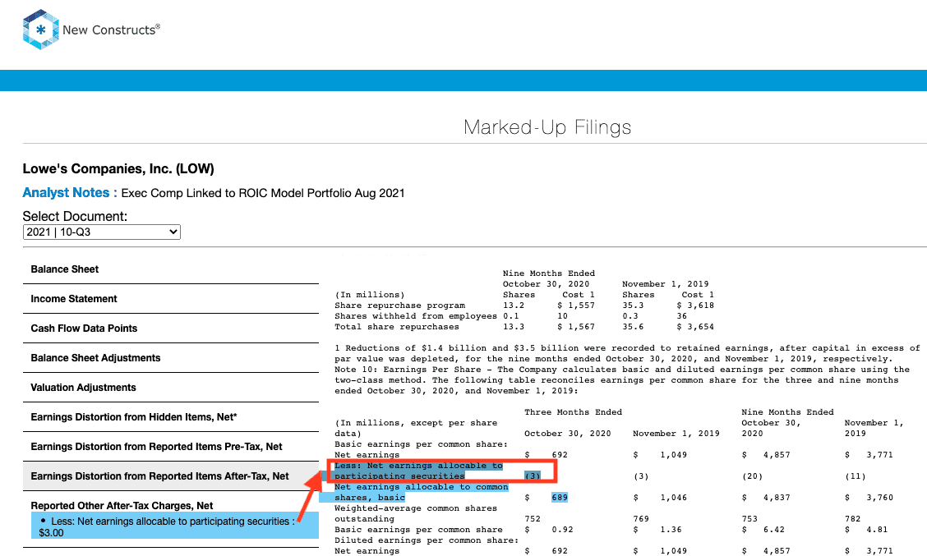The width and height of the screenshot is (927, 556).
Task: Click Reported Other After-Tax Charges, Net heading
Action: pos(122,506)
